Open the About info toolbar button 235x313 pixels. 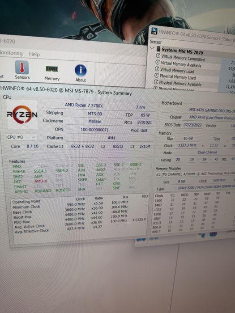coord(81,73)
